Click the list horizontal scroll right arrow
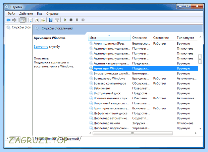Viewport: 208px width, 152px height. tap(196, 133)
